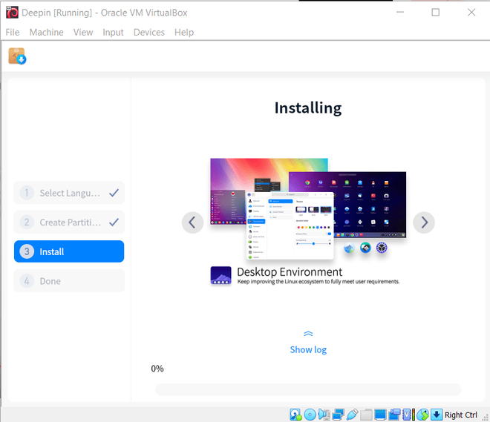490x422 pixels.
Task: Click the Desktop Environment mountain icon
Action: coord(221,275)
